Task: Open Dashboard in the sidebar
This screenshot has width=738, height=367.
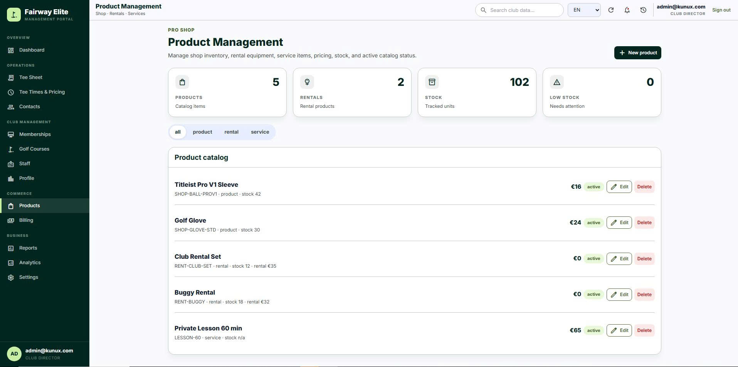Action: click(x=45, y=50)
